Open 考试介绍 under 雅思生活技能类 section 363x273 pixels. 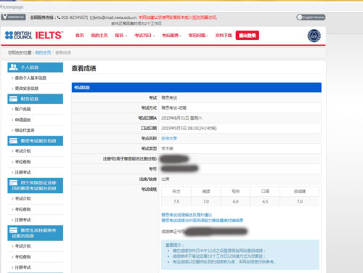[x=23, y=246]
